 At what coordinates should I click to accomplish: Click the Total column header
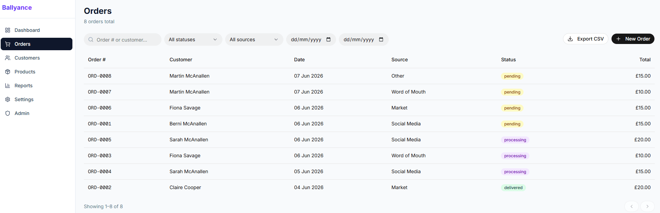click(x=645, y=60)
